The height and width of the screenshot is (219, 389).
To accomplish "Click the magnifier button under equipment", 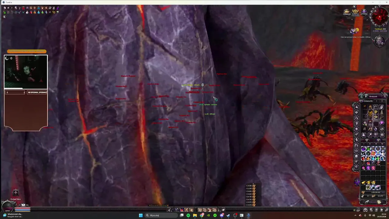I will [370, 135].
